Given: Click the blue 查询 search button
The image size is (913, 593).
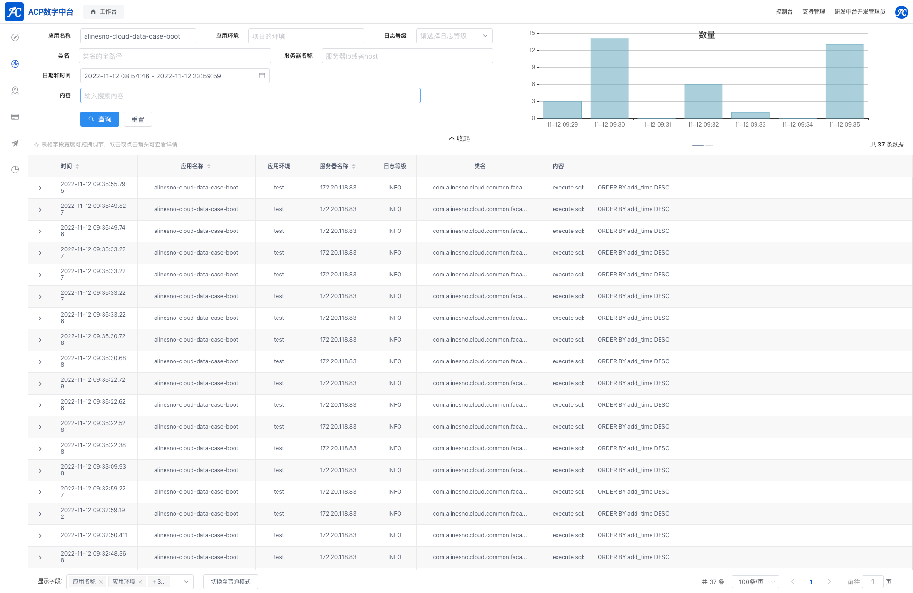Looking at the screenshot, I should point(100,119).
